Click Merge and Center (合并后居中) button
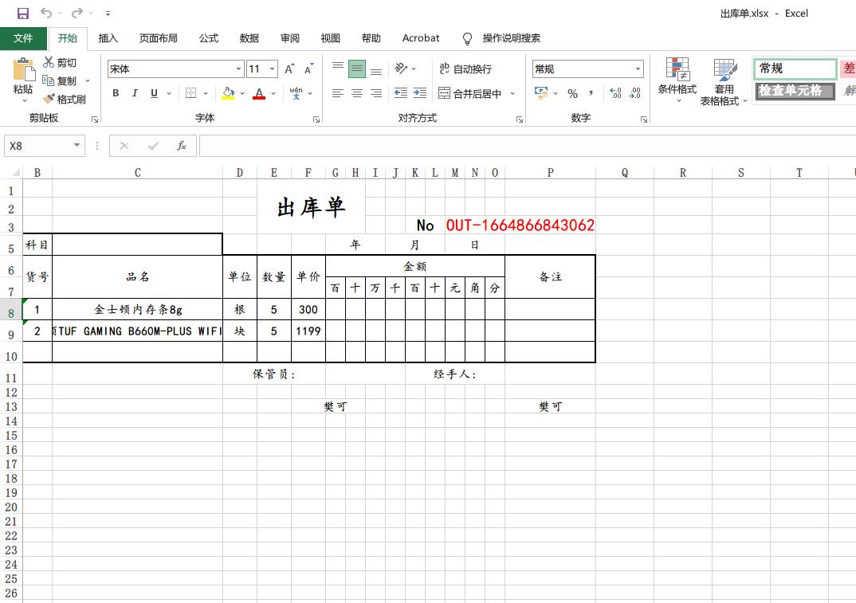 [470, 93]
